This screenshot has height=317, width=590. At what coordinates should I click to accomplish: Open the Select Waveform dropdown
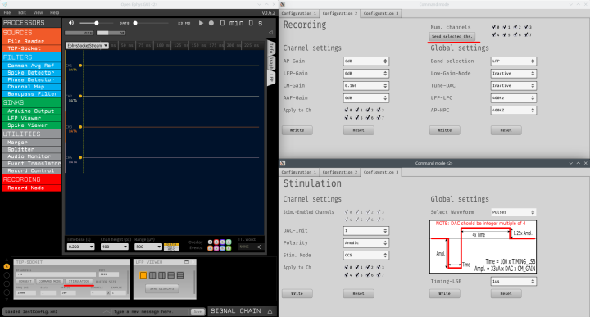pyautogui.click(x=513, y=212)
